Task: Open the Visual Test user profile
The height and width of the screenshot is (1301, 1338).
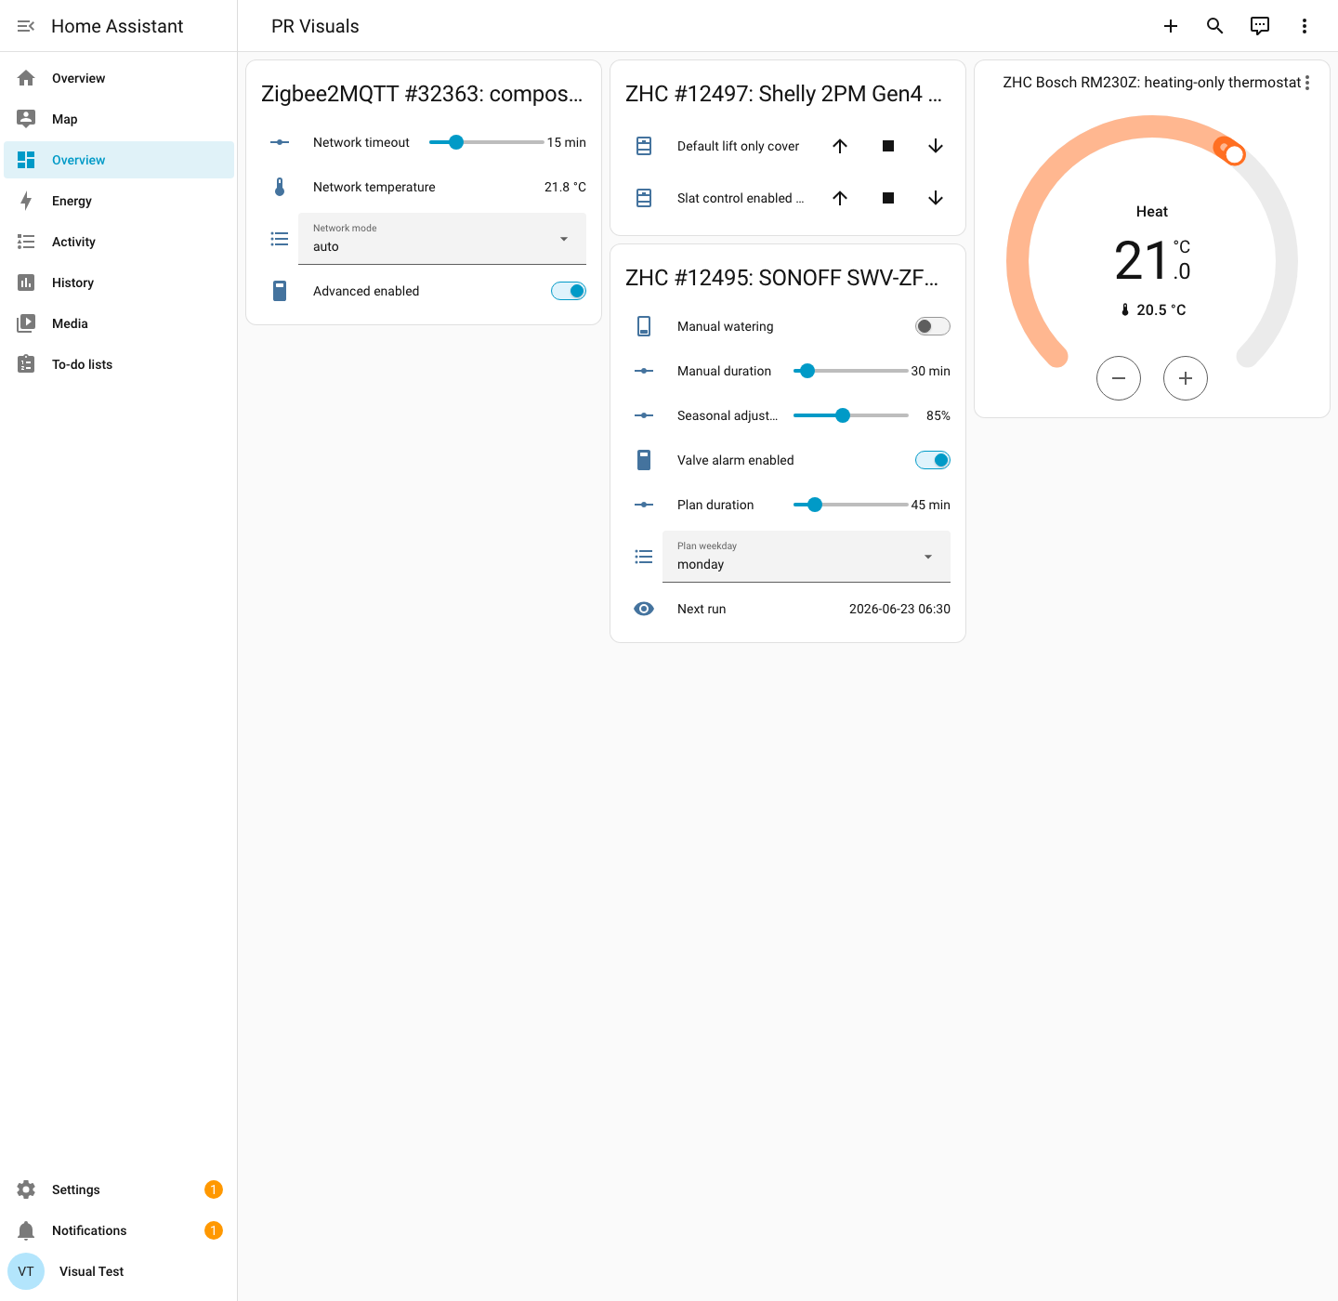Action: [x=119, y=1271]
